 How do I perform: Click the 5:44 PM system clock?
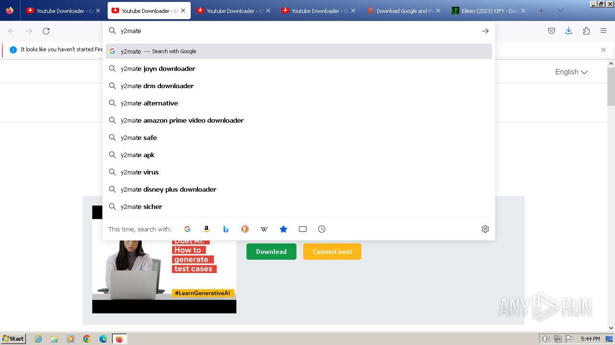[590, 339]
